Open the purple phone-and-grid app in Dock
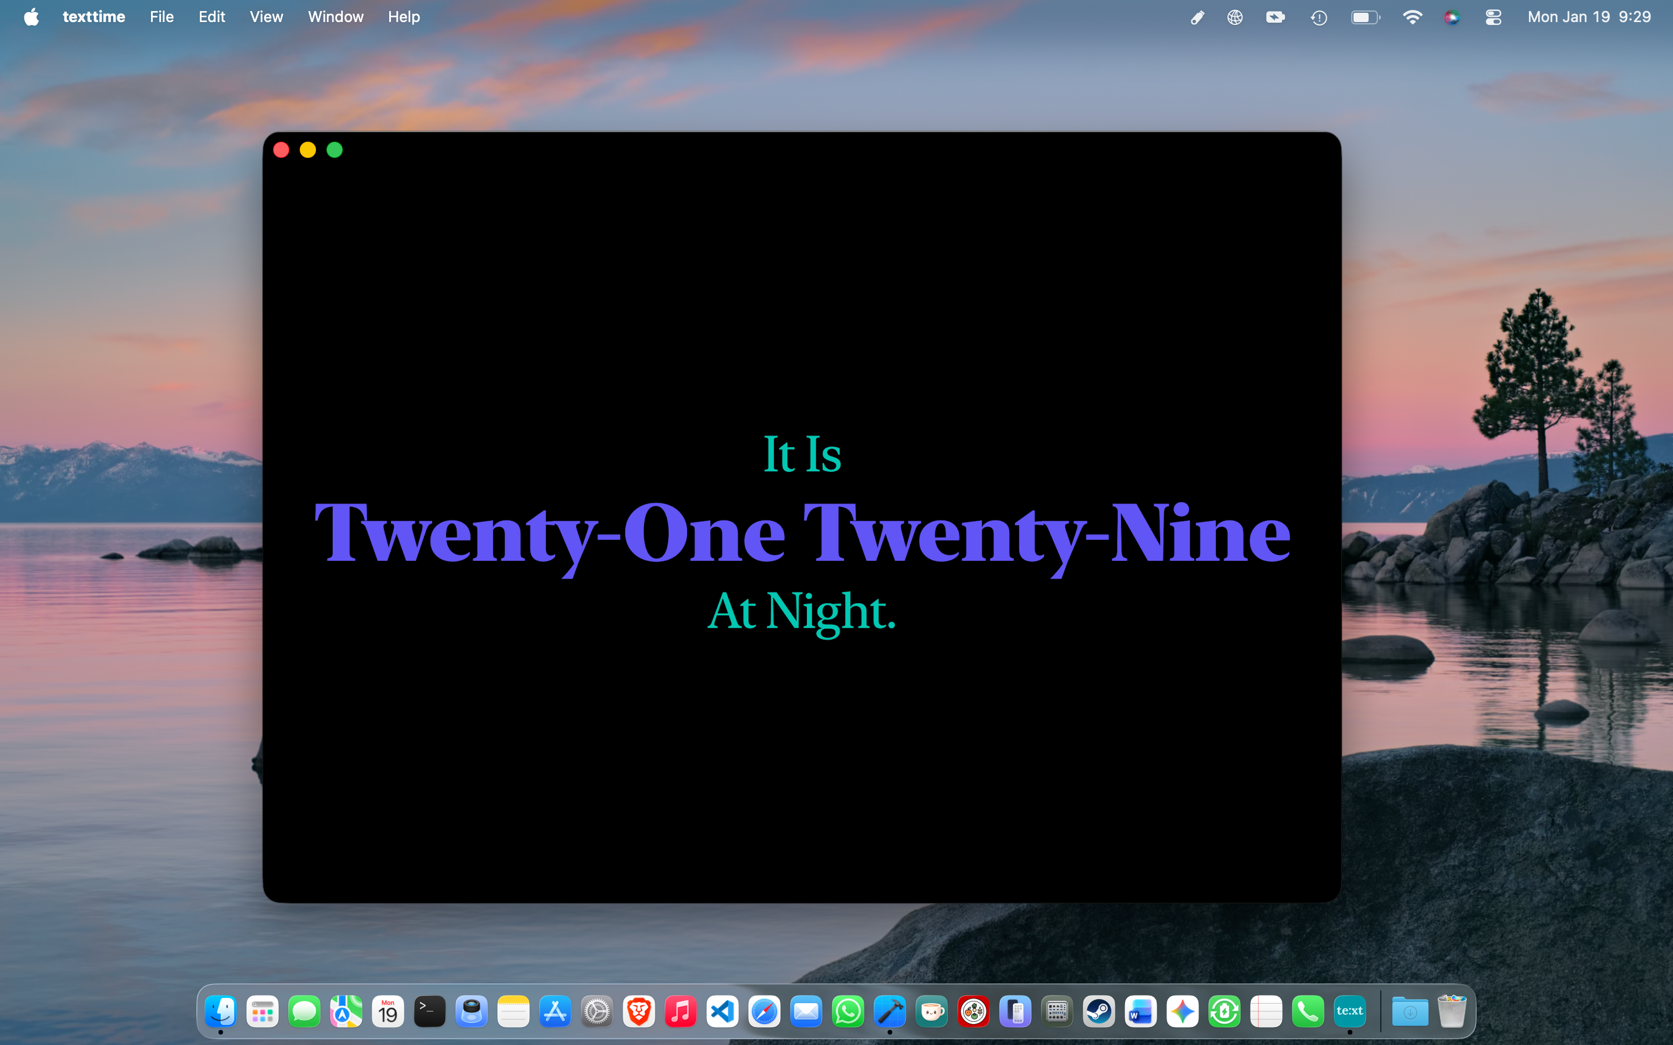Viewport: 1673px width, 1045px height. point(1015,1012)
